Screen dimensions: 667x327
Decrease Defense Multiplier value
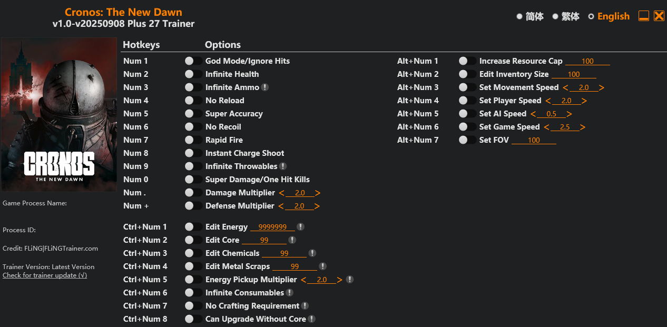pyautogui.click(x=281, y=206)
